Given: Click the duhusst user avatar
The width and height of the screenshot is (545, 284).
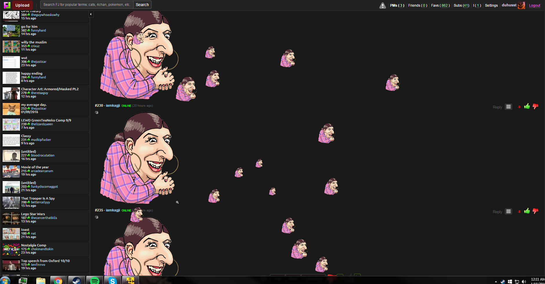Looking at the screenshot, I should click(521, 5).
